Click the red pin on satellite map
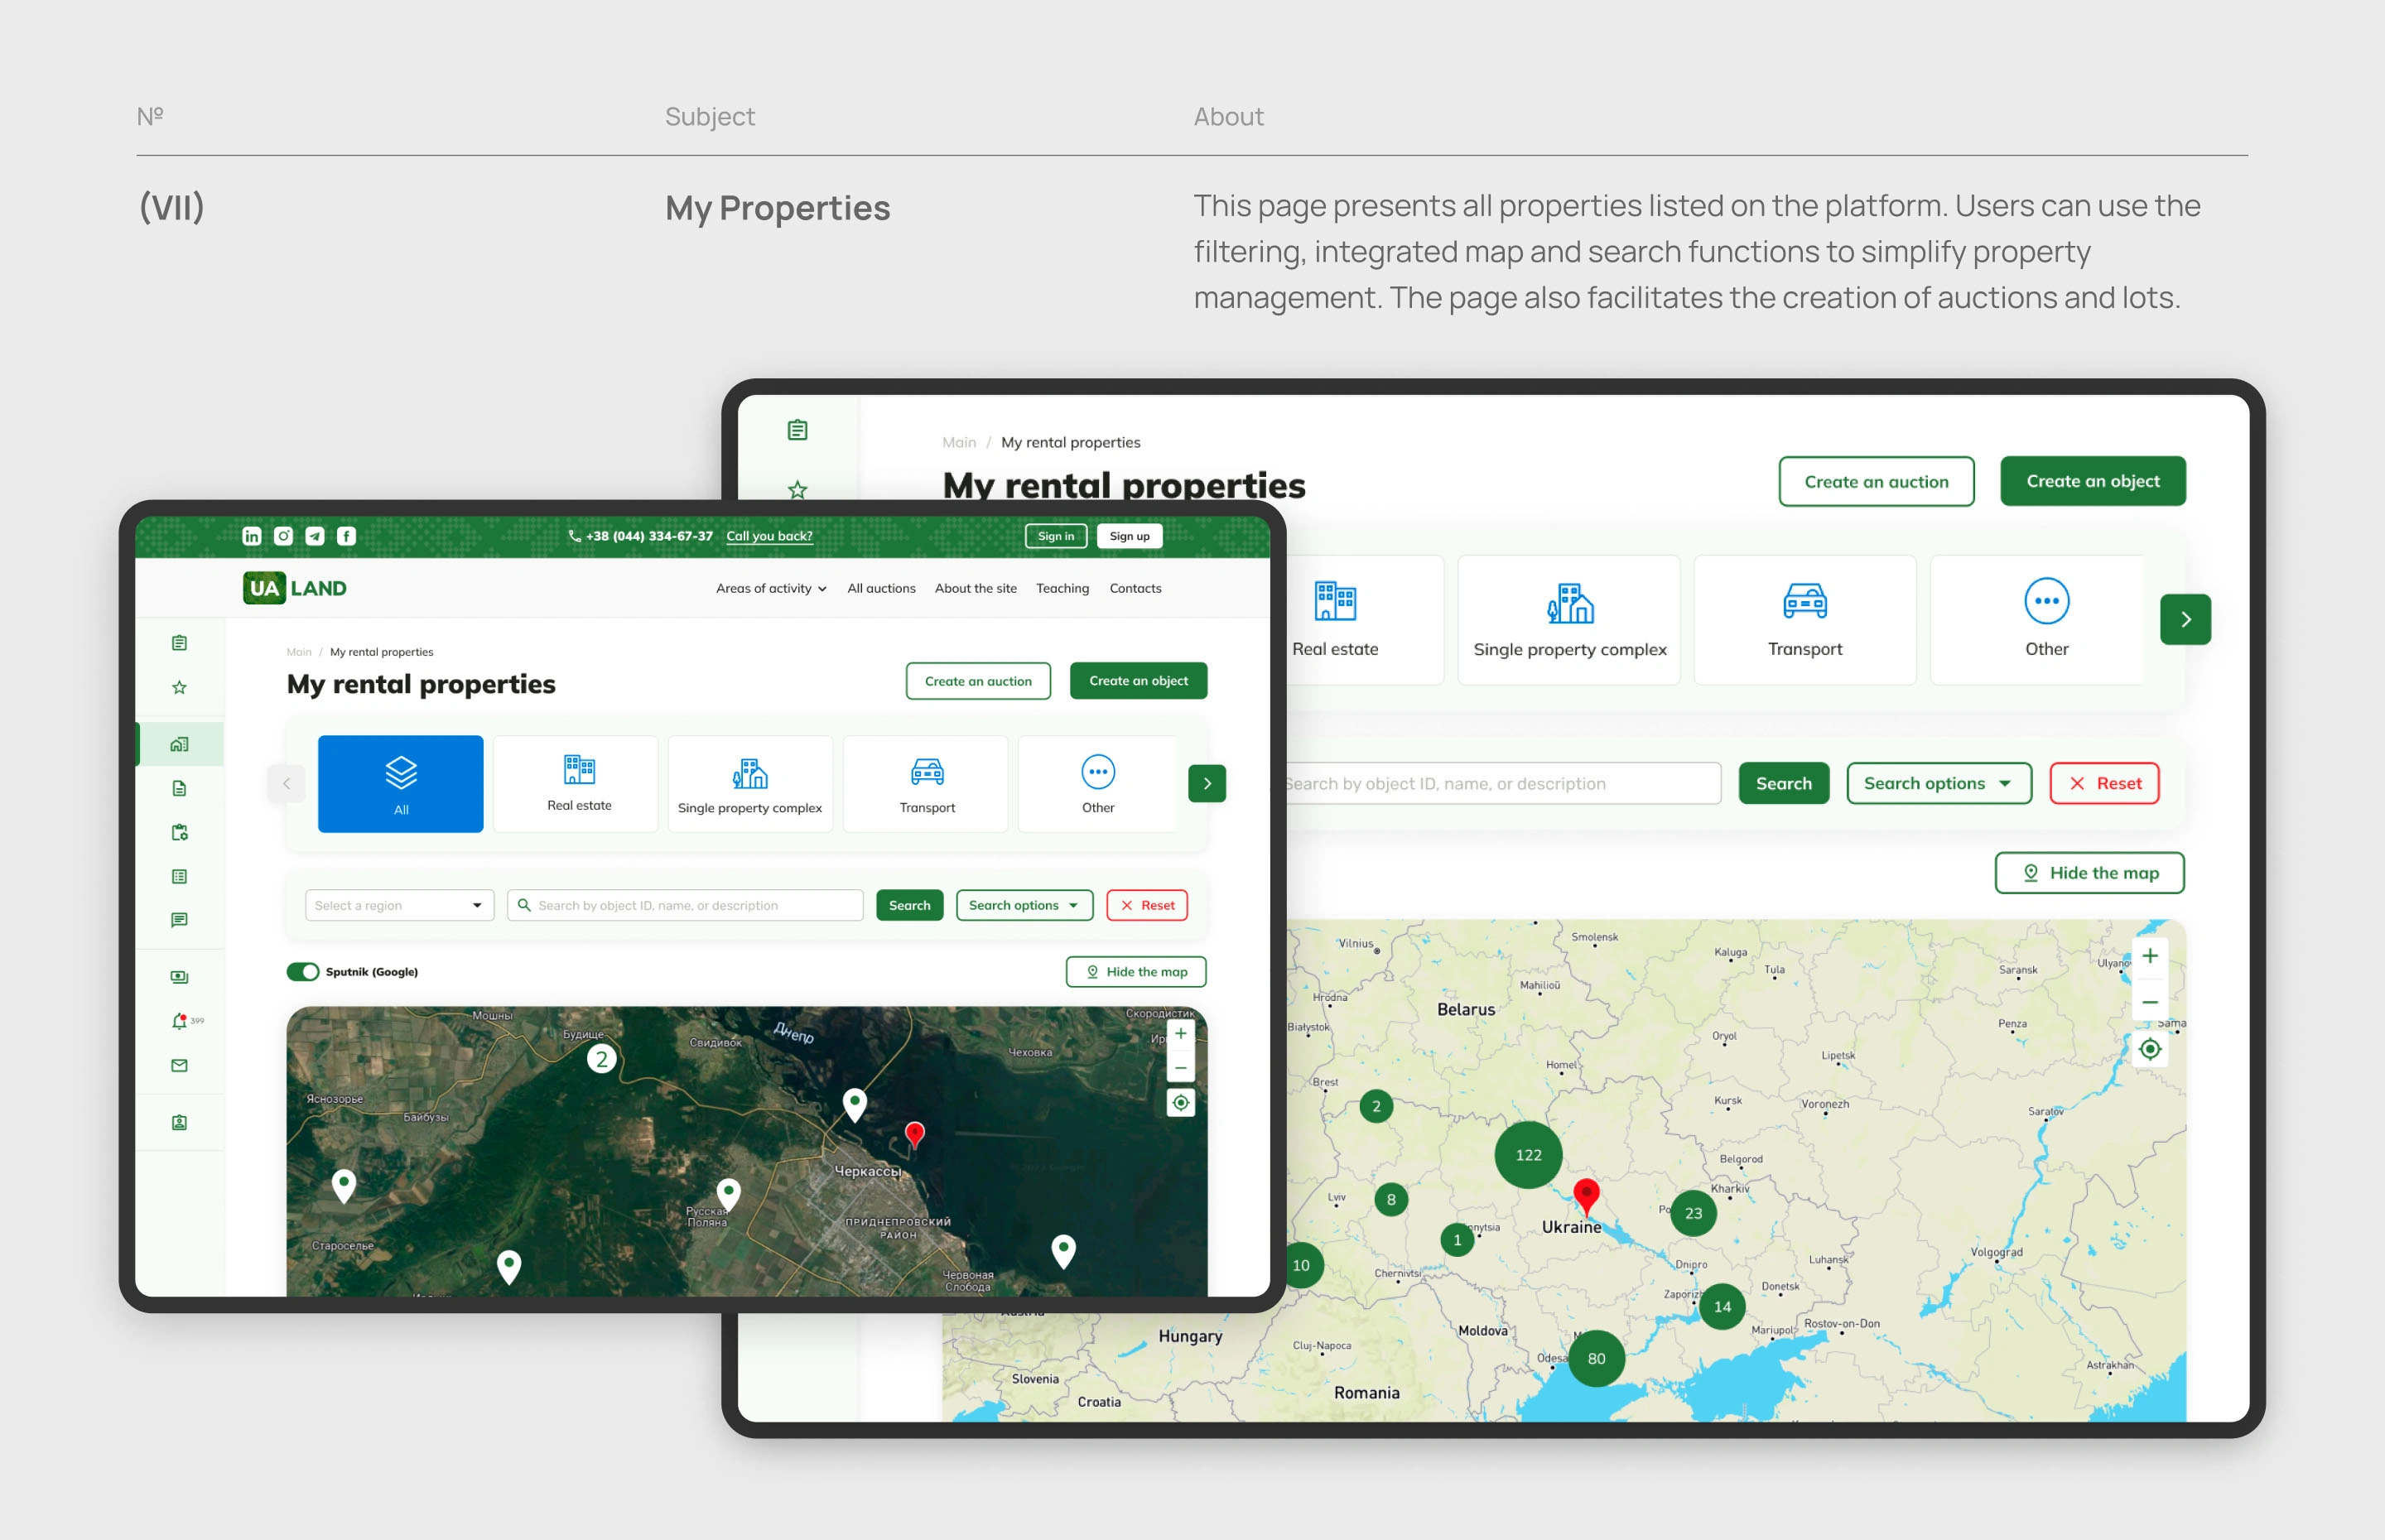Viewport: 2385px width, 1540px height. 915,1135
